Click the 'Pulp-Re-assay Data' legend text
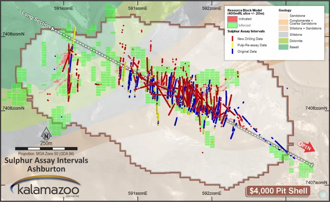330x202 pixels. (x=252, y=45)
